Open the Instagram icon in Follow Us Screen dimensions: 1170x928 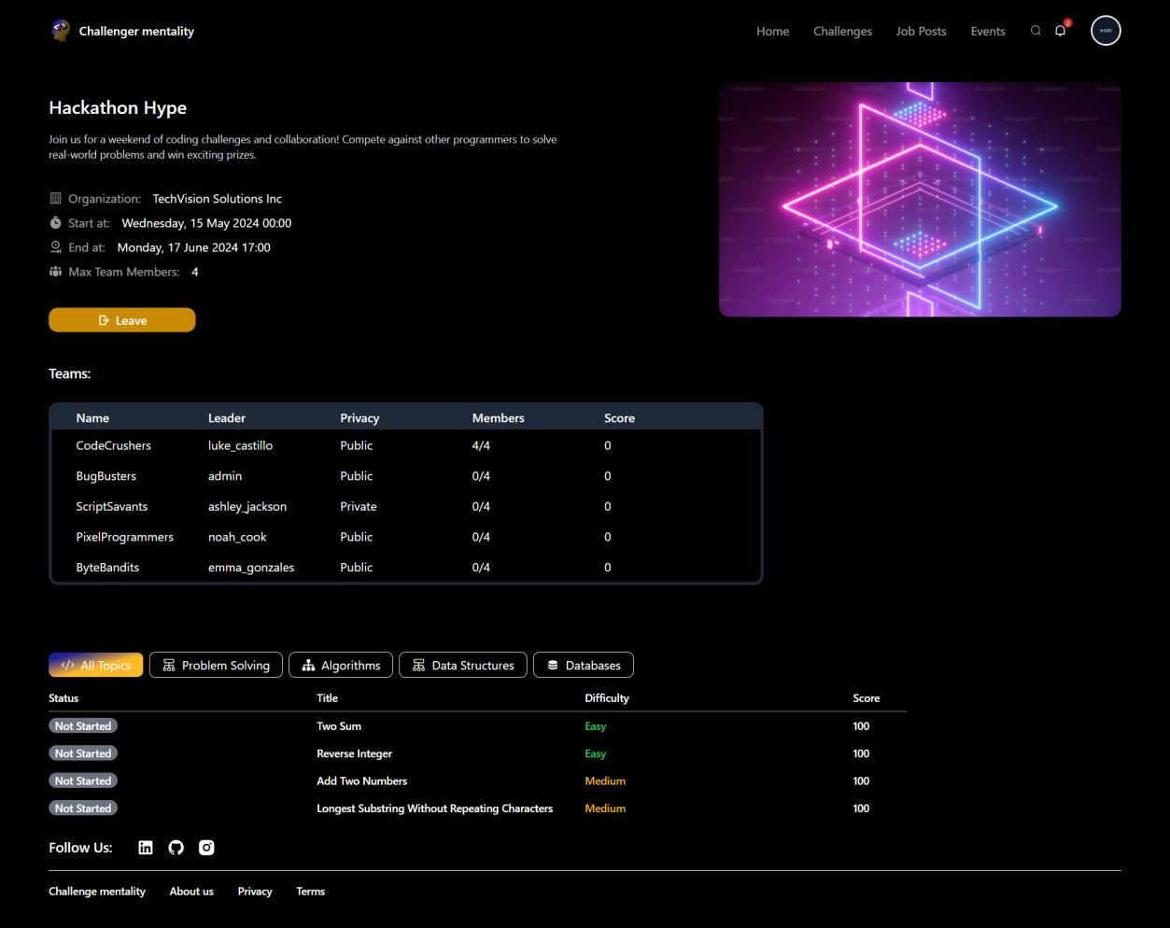[x=206, y=848]
